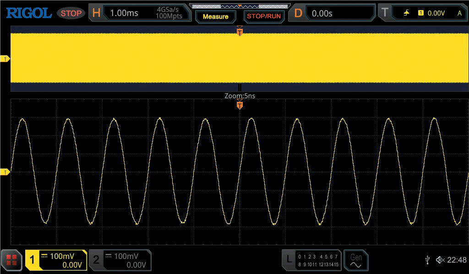Click the STOP status indicator
The height and width of the screenshot is (274, 469).
coord(71,13)
